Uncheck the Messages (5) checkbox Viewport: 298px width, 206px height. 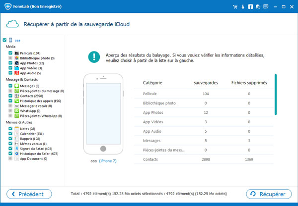pos(10,86)
